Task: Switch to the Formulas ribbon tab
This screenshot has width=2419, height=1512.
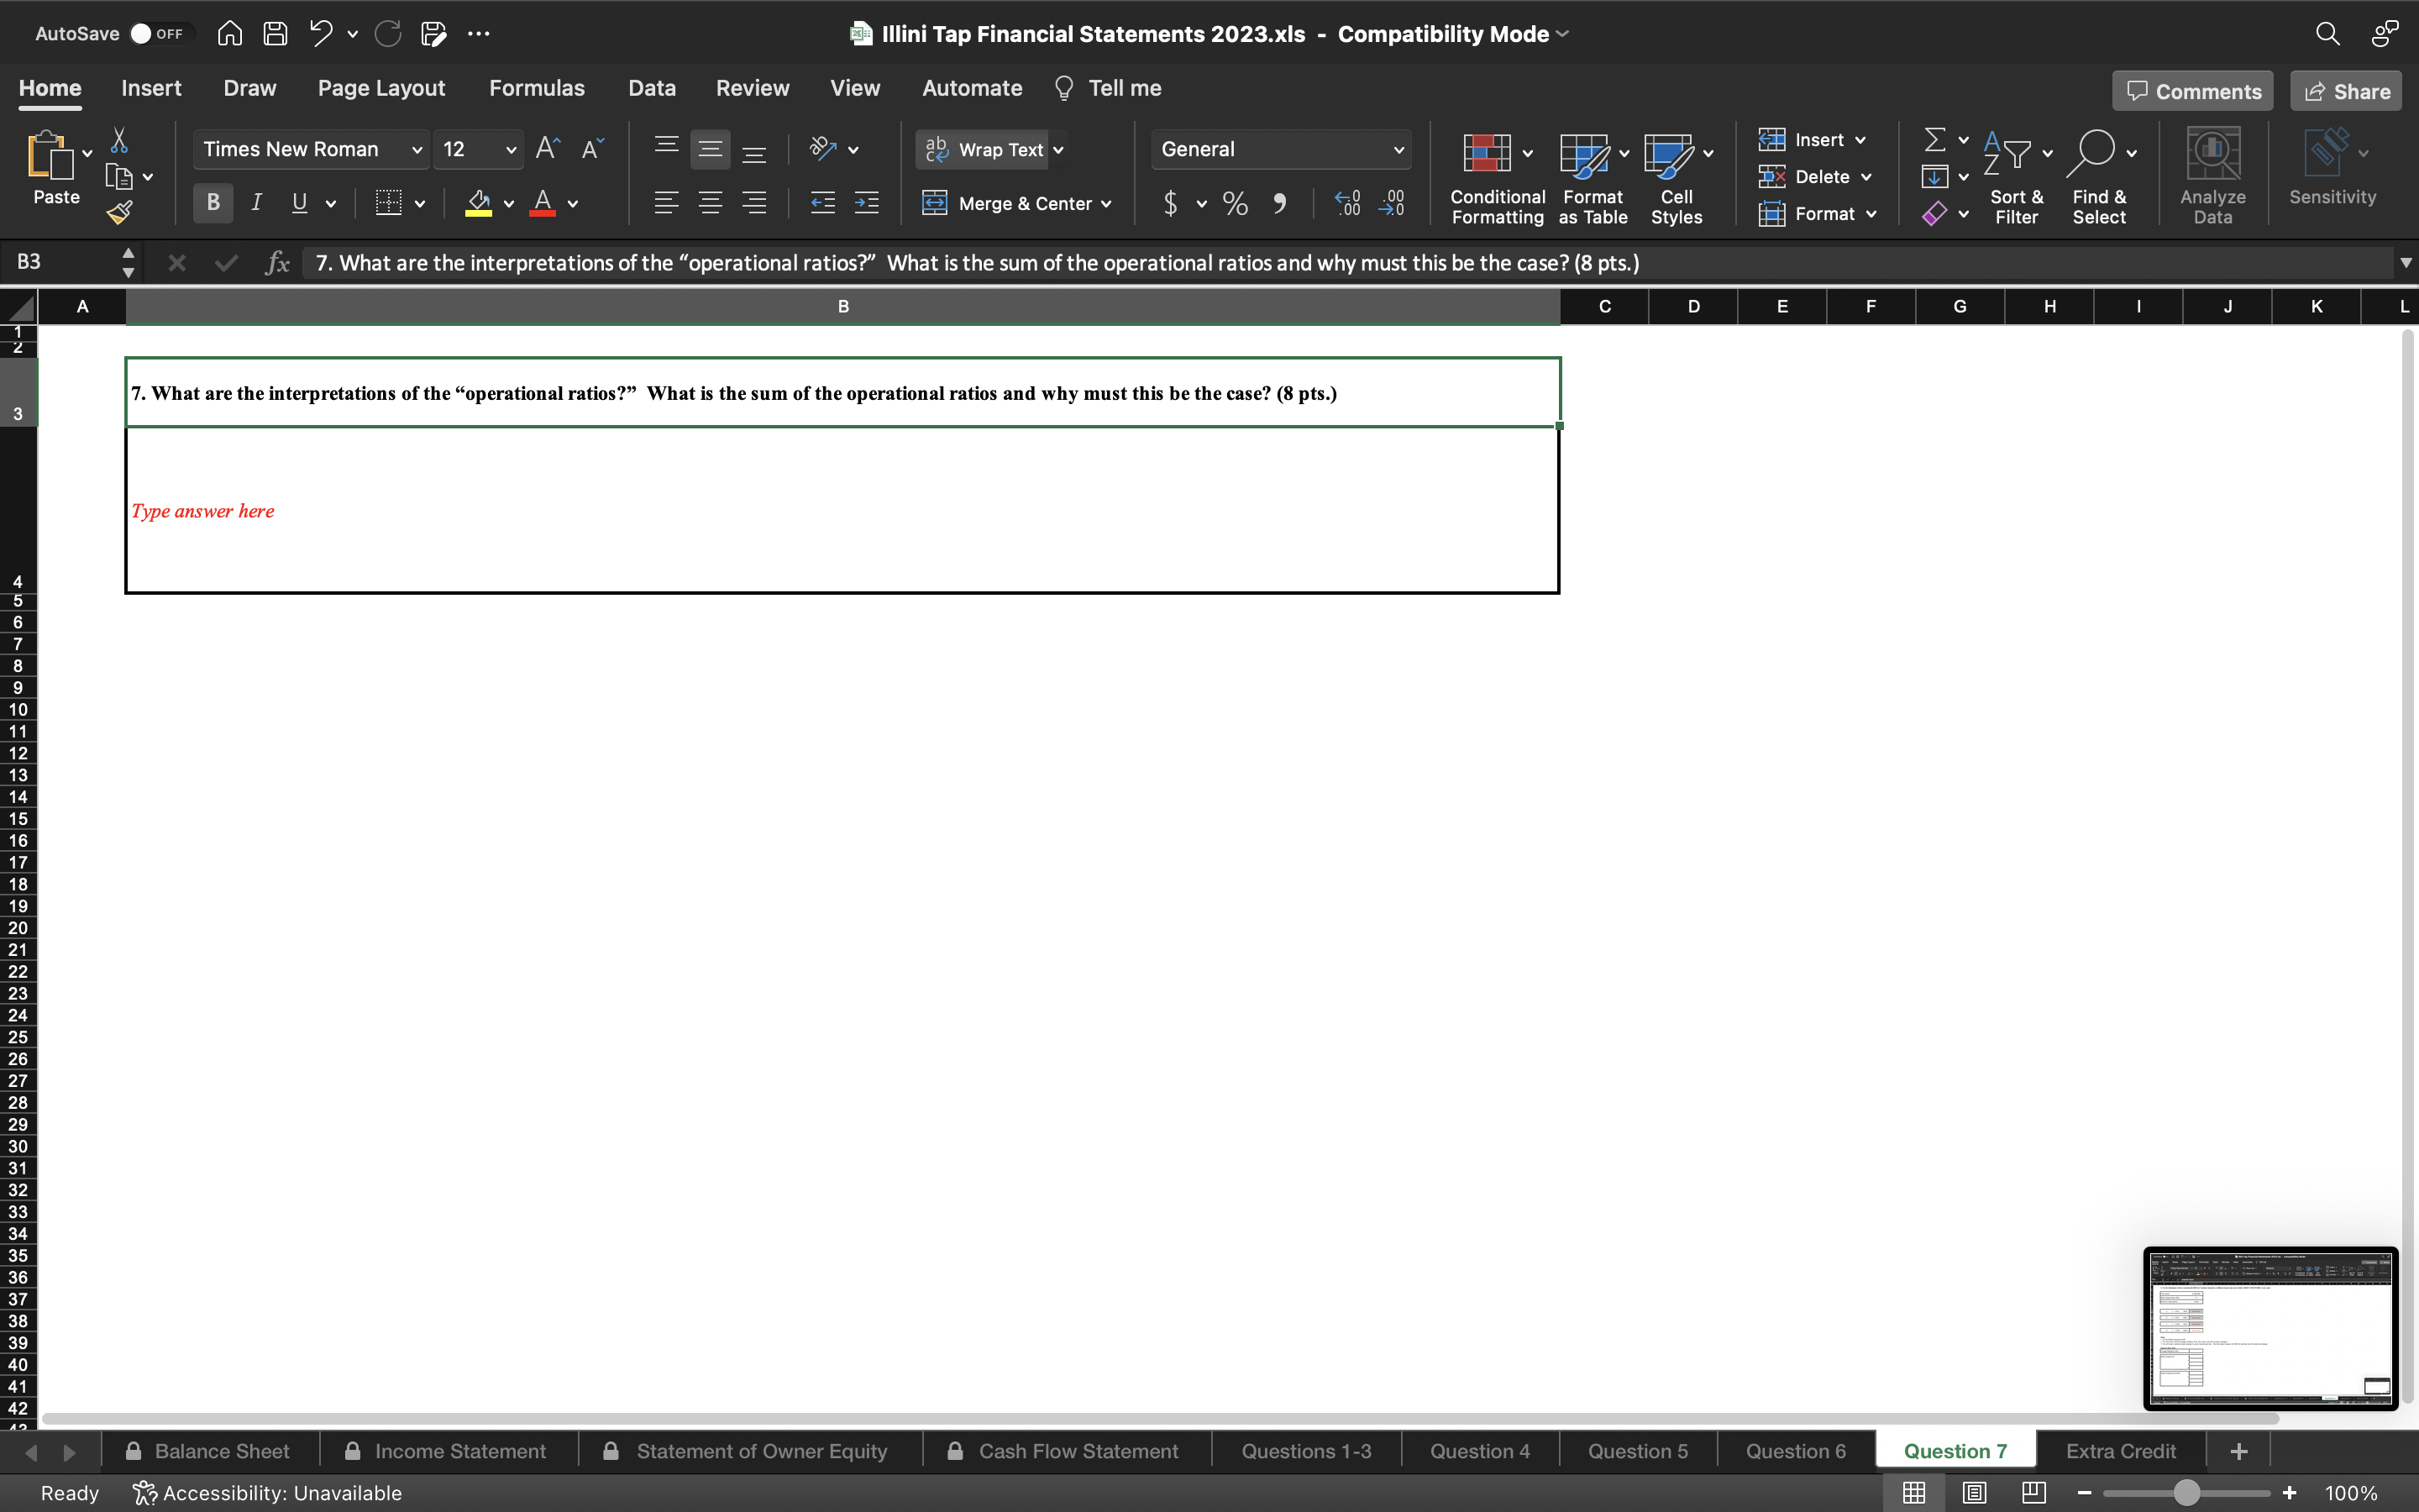Action: point(537,88)
